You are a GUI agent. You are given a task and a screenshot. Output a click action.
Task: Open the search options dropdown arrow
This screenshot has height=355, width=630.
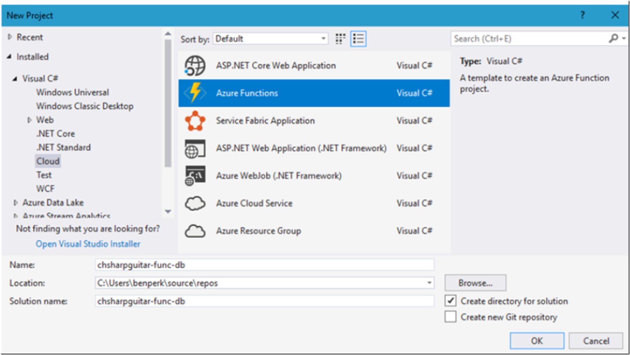624,38
